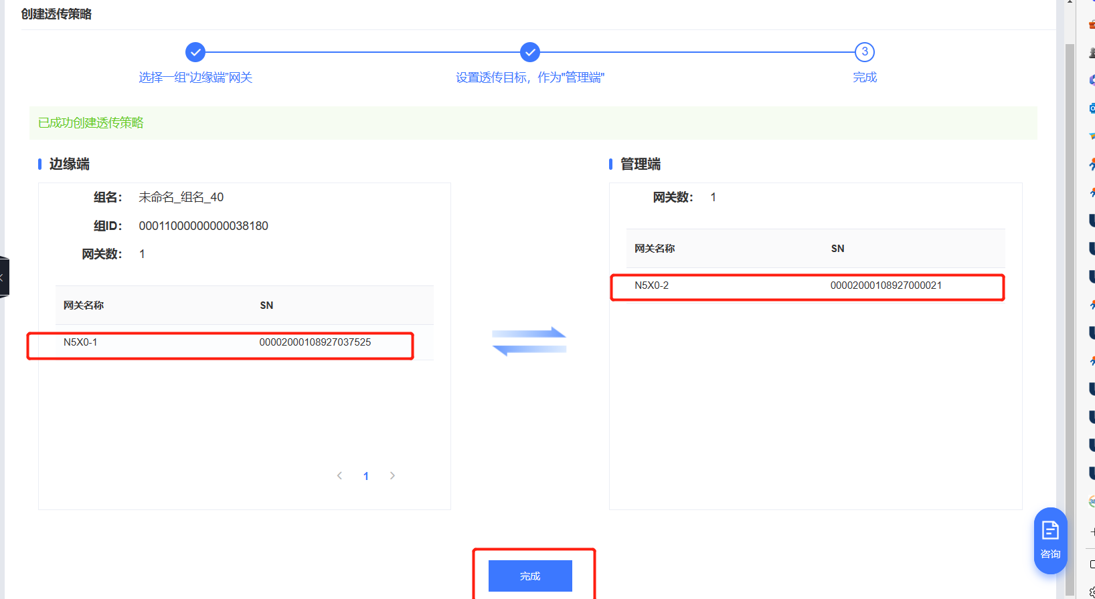The image size is (1095, 599).
Task: Select the N5X0-1 gateway row
Action: click(220, 342)
